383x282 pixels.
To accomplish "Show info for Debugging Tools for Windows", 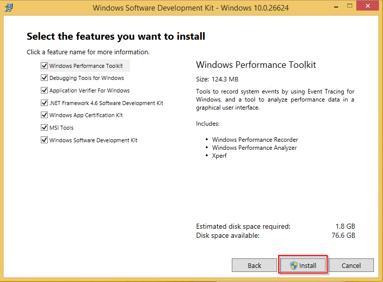I will coord(86,78).
